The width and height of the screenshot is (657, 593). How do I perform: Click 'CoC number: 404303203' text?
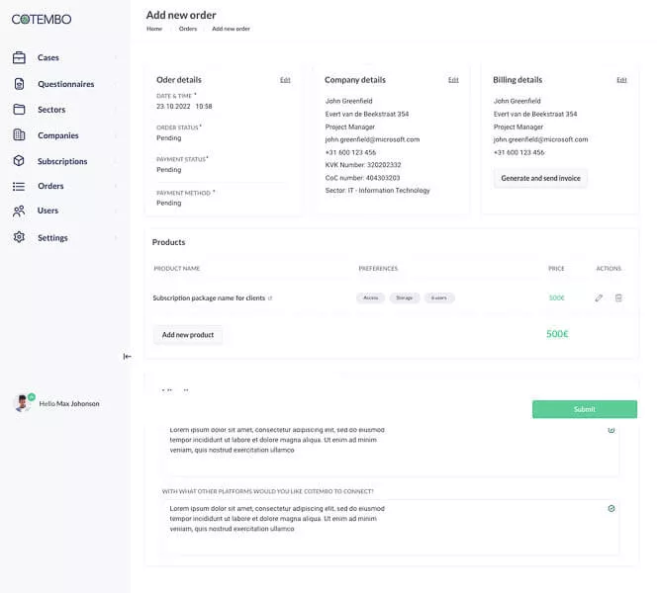(362, 178)
